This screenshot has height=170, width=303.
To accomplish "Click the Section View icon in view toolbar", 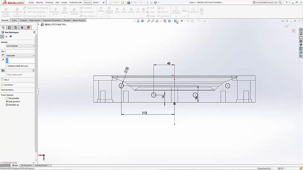I will pyautogui.click(x=165, y=21).
